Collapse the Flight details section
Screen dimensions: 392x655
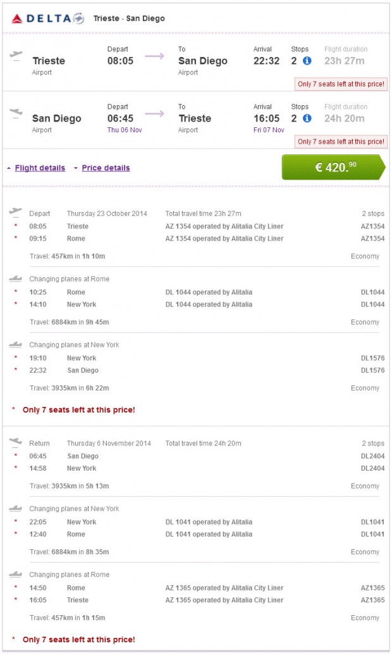point(40,168)
